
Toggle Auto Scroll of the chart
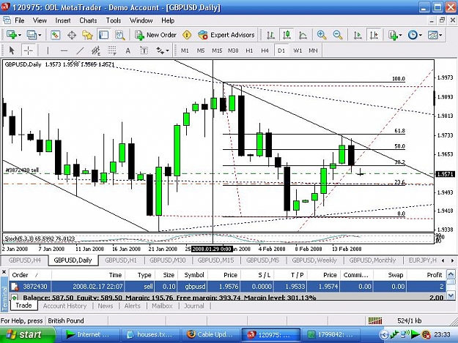(x=358, y=35)
